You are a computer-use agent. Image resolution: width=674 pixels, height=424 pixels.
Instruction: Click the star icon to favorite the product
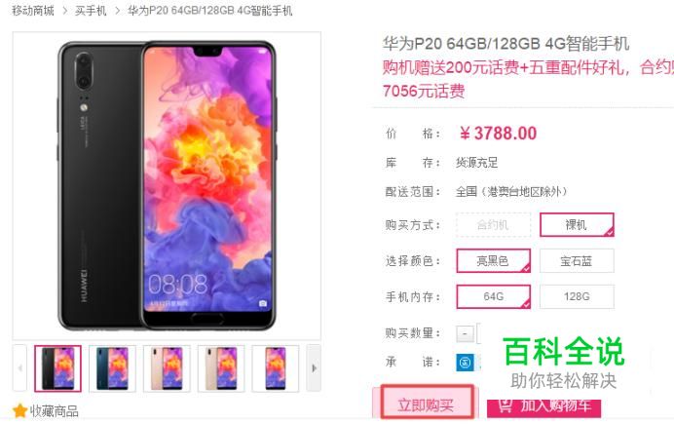point(19,410)
